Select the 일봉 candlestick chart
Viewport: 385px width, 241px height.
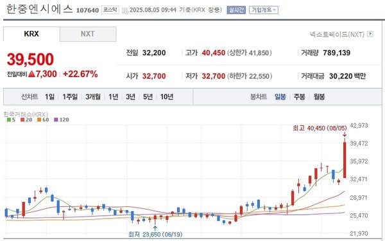pyautogui.click(x=280, y=96)
